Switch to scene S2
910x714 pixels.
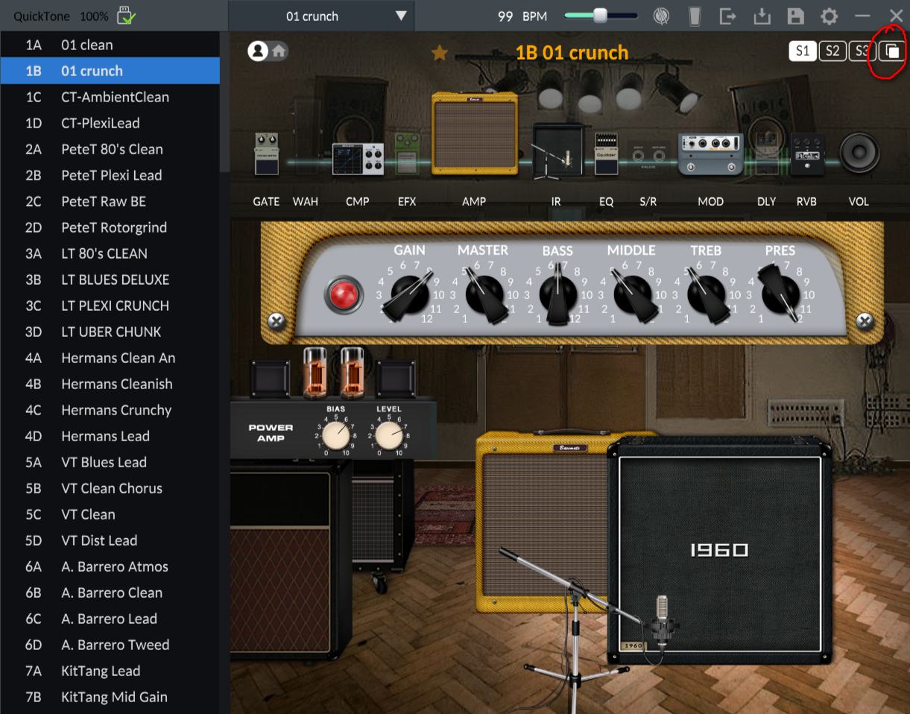coord(832,51)
